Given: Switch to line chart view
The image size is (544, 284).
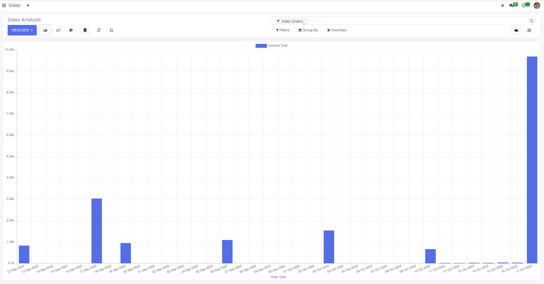Looking at the screenshot, I should tap(58, 30).
